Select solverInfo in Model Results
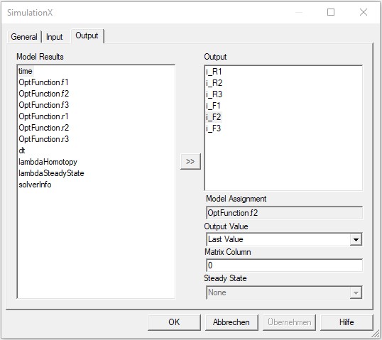 click(x=35, y=185)
